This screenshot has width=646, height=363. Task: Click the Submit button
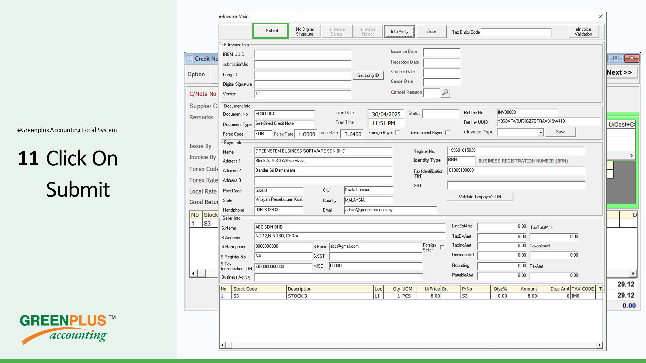271,31
